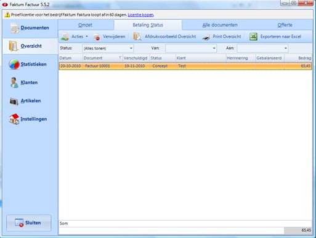The image size is (316, 238).
Task: Click the Print Overzicht toolbar text
Action: pyautogui.click(x=227, y=36)
